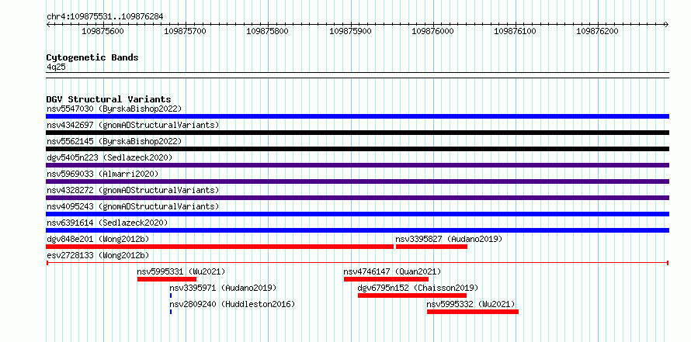
Task: Click ruler position 109875700
Action: pyautogui.click(x=186, y=31)
